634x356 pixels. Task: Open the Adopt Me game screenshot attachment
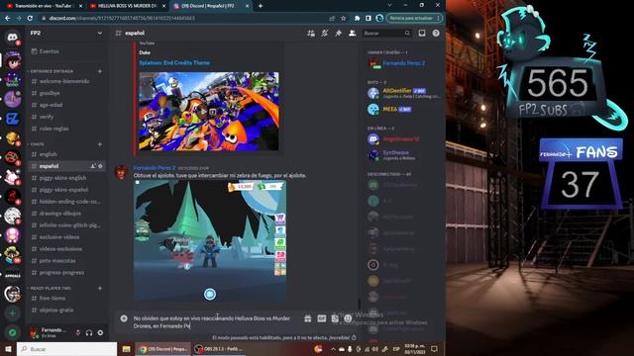[x=210, y=240]
